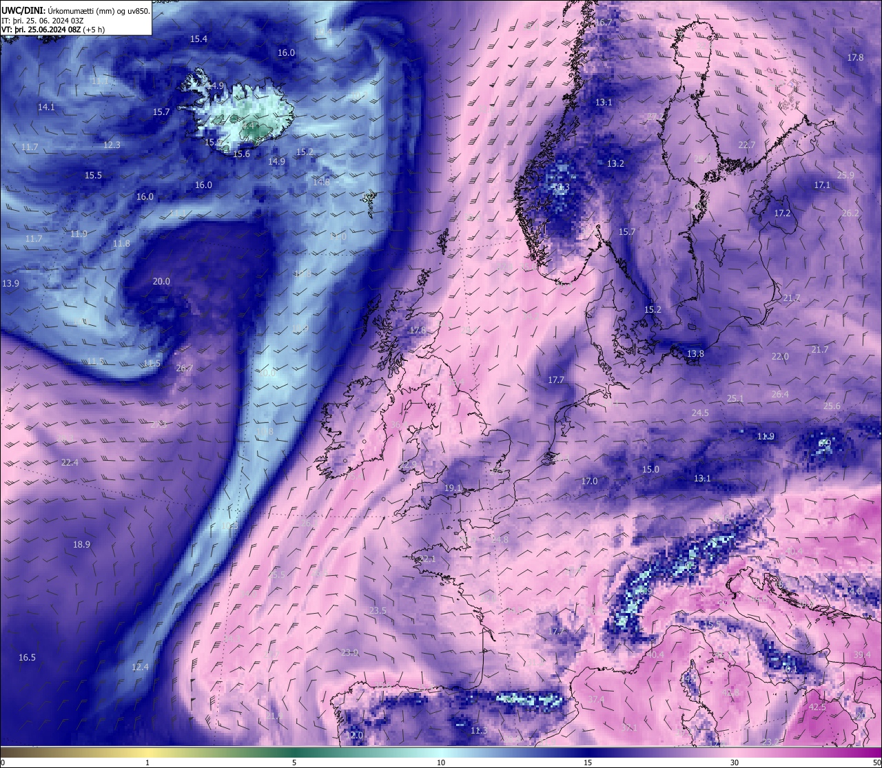
Task: Click the 17.1 value on the map
Action: (822, 185)
